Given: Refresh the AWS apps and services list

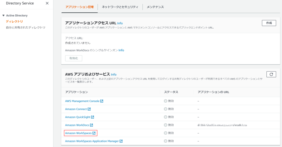Looking at the screenshot, I should point(271,74).
